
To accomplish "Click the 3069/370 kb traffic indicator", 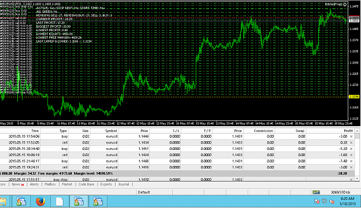I will pyautogui.click(x=340, y=192).
